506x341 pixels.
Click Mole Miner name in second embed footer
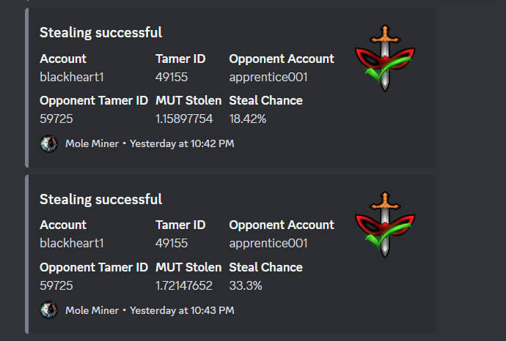click(92, 310)
